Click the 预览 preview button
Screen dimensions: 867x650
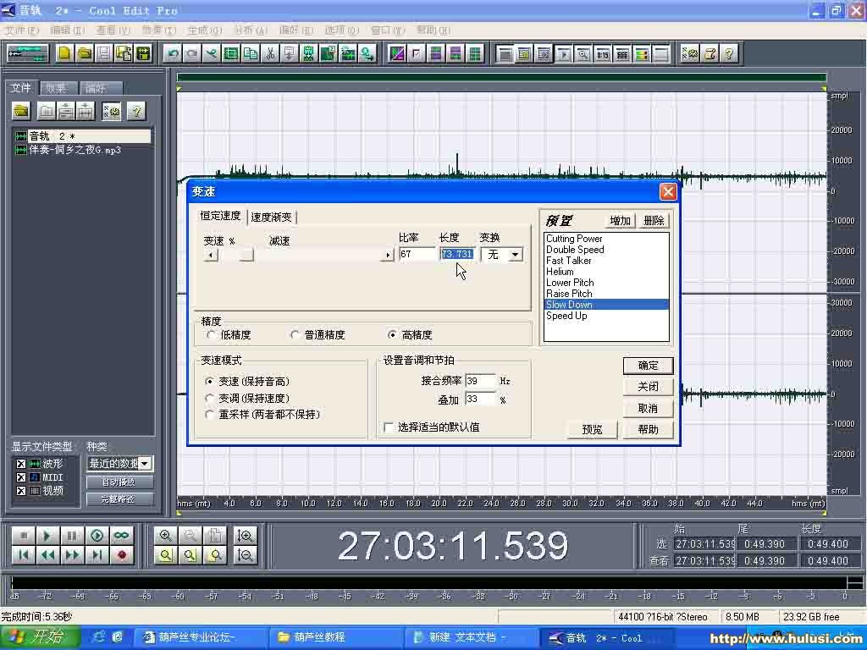pyautogui.click(x=592, y=429)
